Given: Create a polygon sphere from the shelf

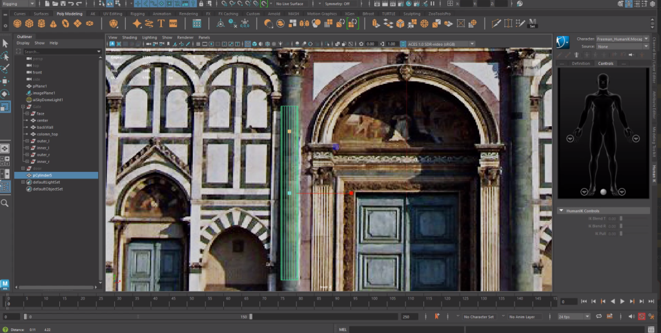Looking at the screenshot, I should pyautogui.click(x=17, y=24).
